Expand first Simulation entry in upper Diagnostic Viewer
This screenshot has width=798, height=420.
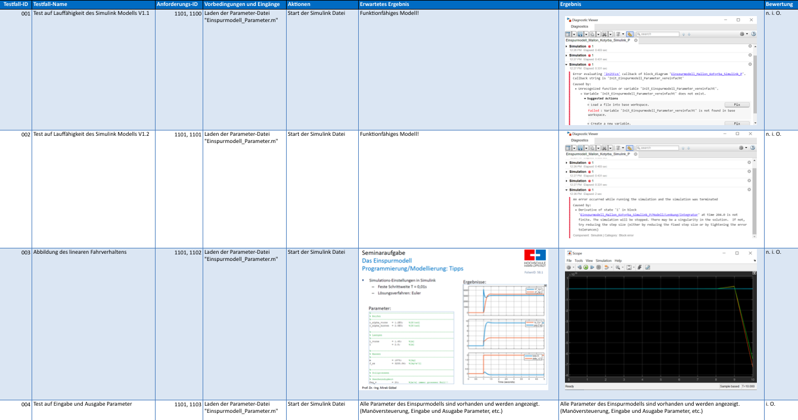567,46
